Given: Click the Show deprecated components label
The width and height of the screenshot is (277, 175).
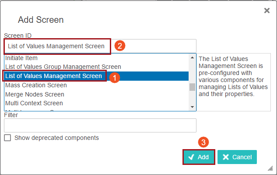Looking at the screenshot, I should (56, 138).
